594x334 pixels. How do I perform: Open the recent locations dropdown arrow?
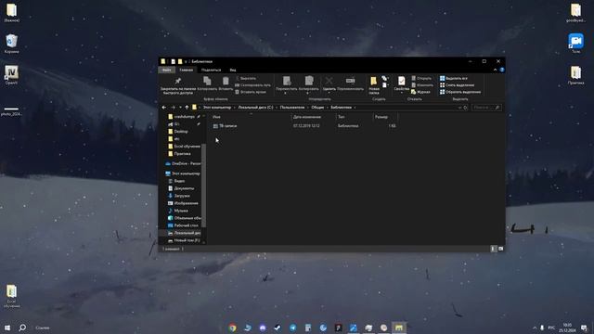click(180, 108)
